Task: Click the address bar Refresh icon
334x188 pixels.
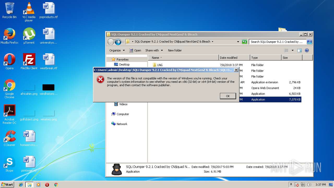Action: point(244,42)
